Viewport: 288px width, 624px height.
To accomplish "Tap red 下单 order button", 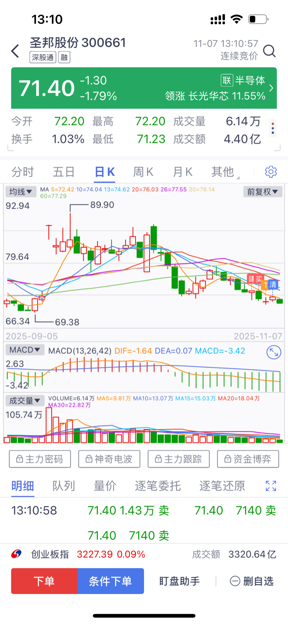I will pyautogui.click(x=44, y=581).
